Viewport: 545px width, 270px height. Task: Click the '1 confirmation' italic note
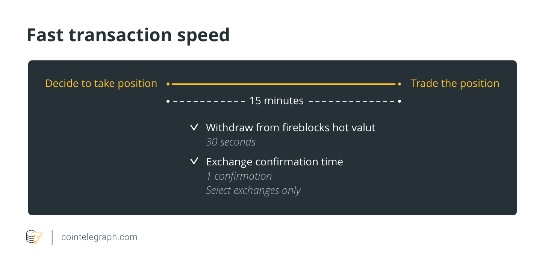click(x=239, y=176)
